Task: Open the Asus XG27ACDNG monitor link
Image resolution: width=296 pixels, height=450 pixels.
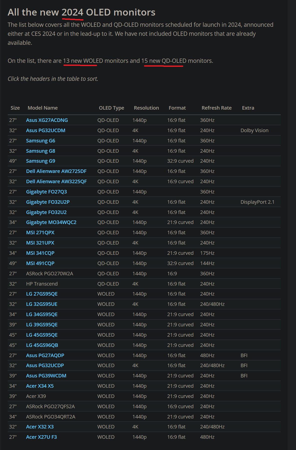Action: 47,120
